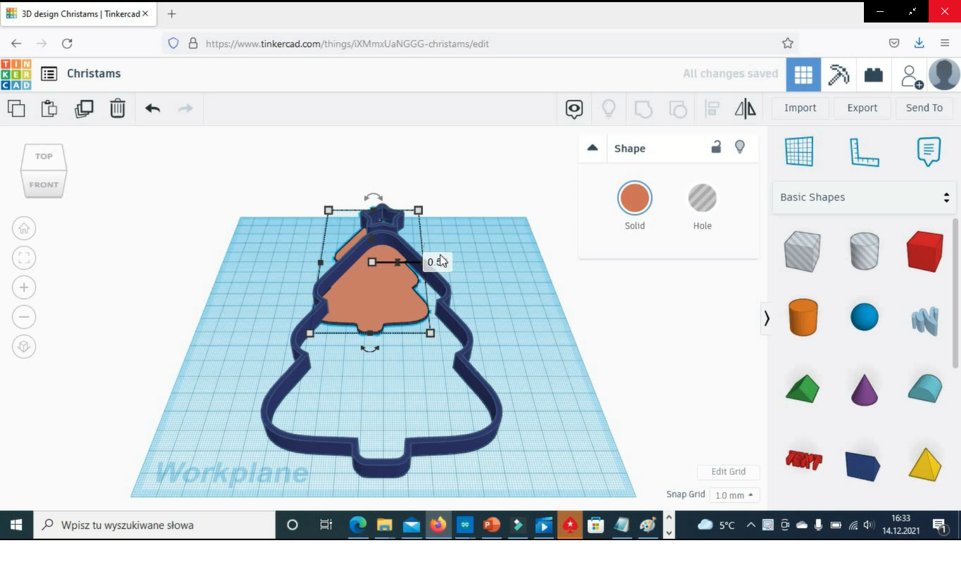Pick the blue Sphere shape

click(x=864, y=317)
